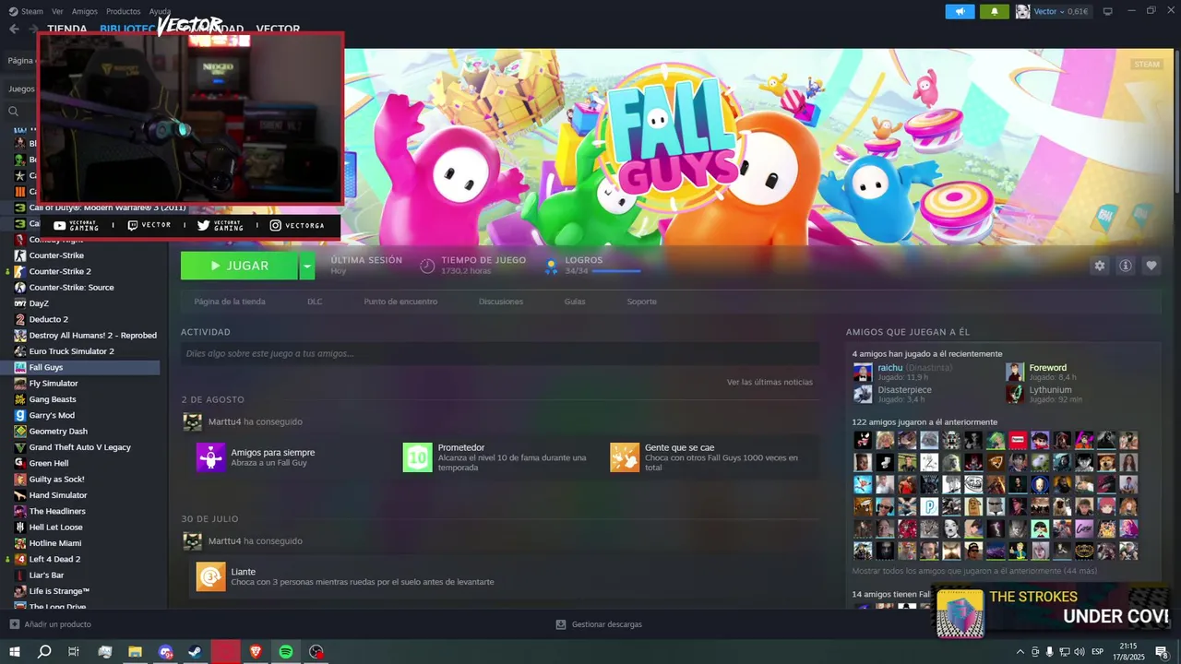
Task: Open the DLC tab
Action: [315, 302]
